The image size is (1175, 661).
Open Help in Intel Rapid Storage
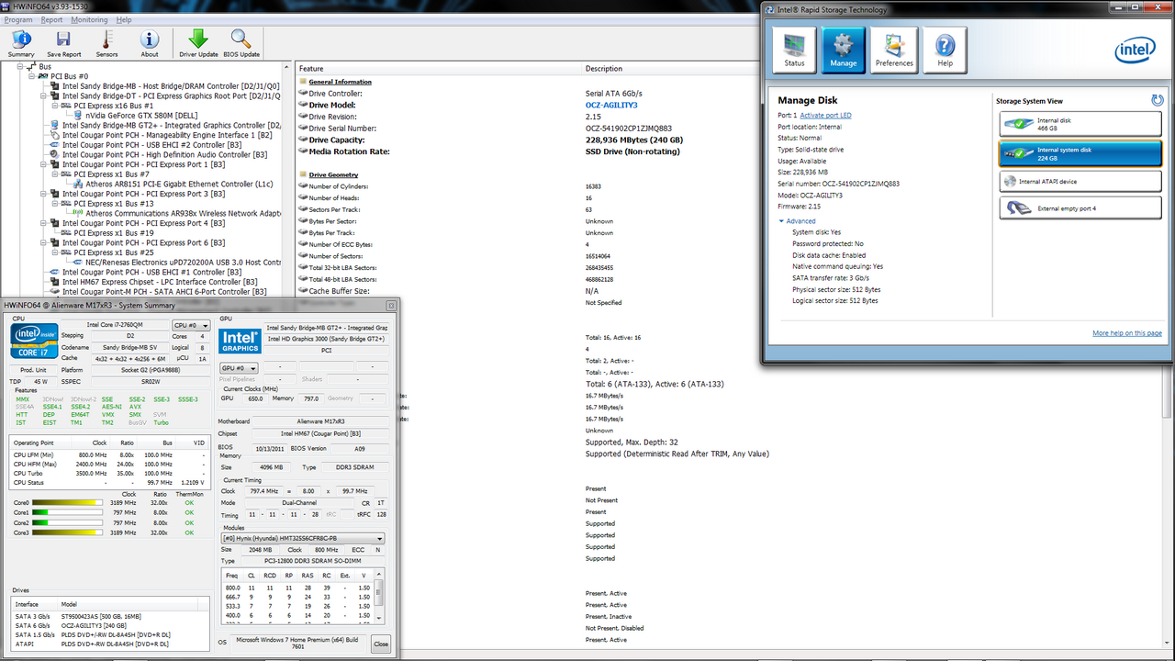tap(945, 50)
